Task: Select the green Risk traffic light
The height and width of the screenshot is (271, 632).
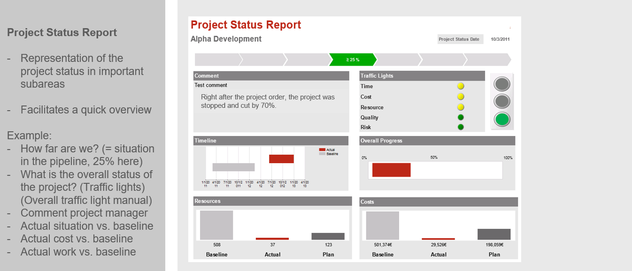Action: coord(461,127)
